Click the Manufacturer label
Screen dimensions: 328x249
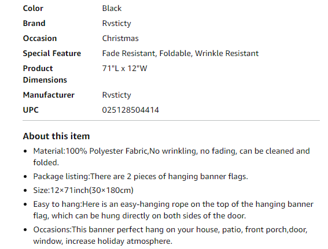point(49,95)
